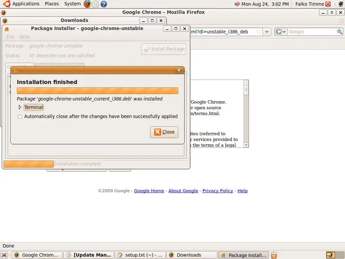Image resolution: width=345 pixels, height=259 pixels.
Task: Switch to Update Manager taskbar entry
Action: pyautogui.click(x=89, y=255)
